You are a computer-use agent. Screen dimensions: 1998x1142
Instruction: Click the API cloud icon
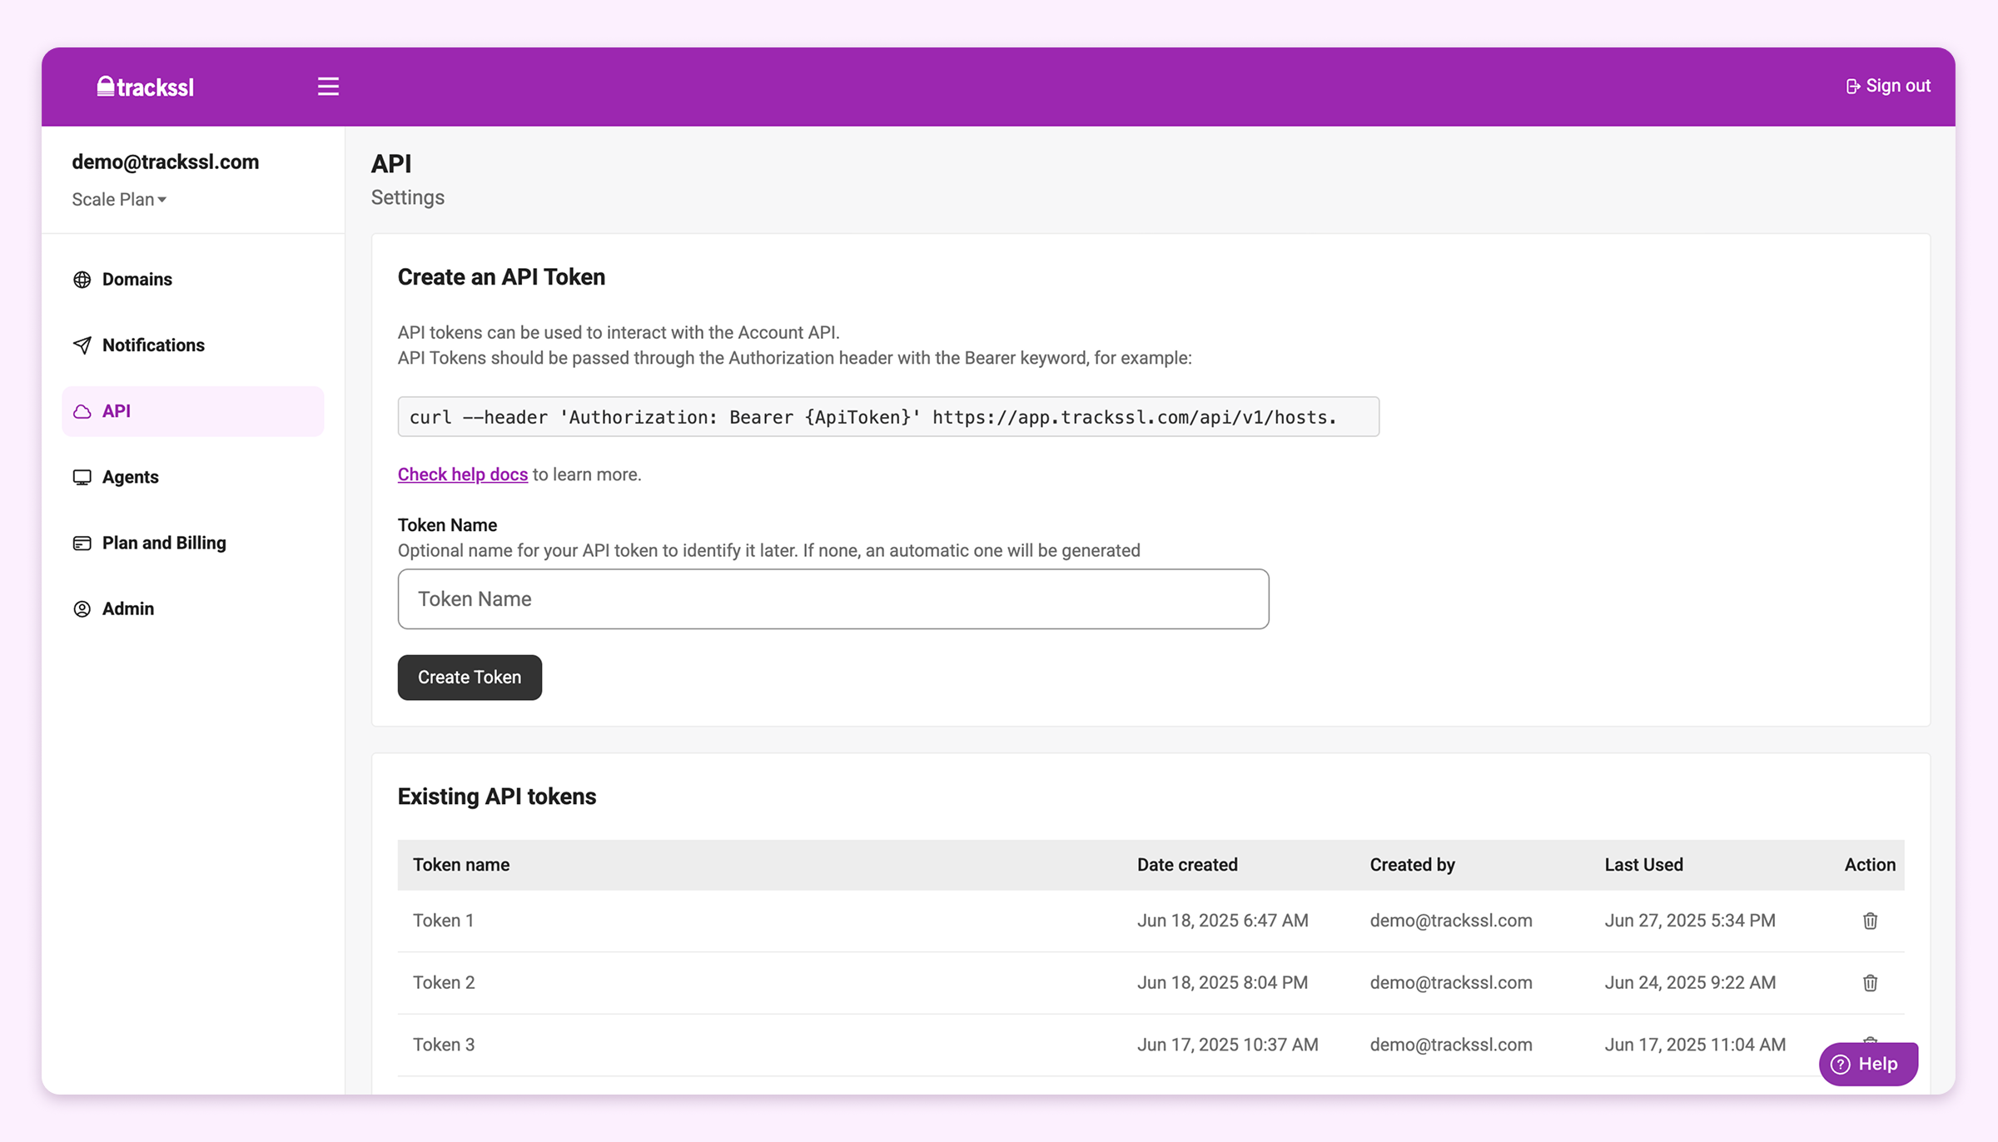pyautogui.click(x=82, y=411)
